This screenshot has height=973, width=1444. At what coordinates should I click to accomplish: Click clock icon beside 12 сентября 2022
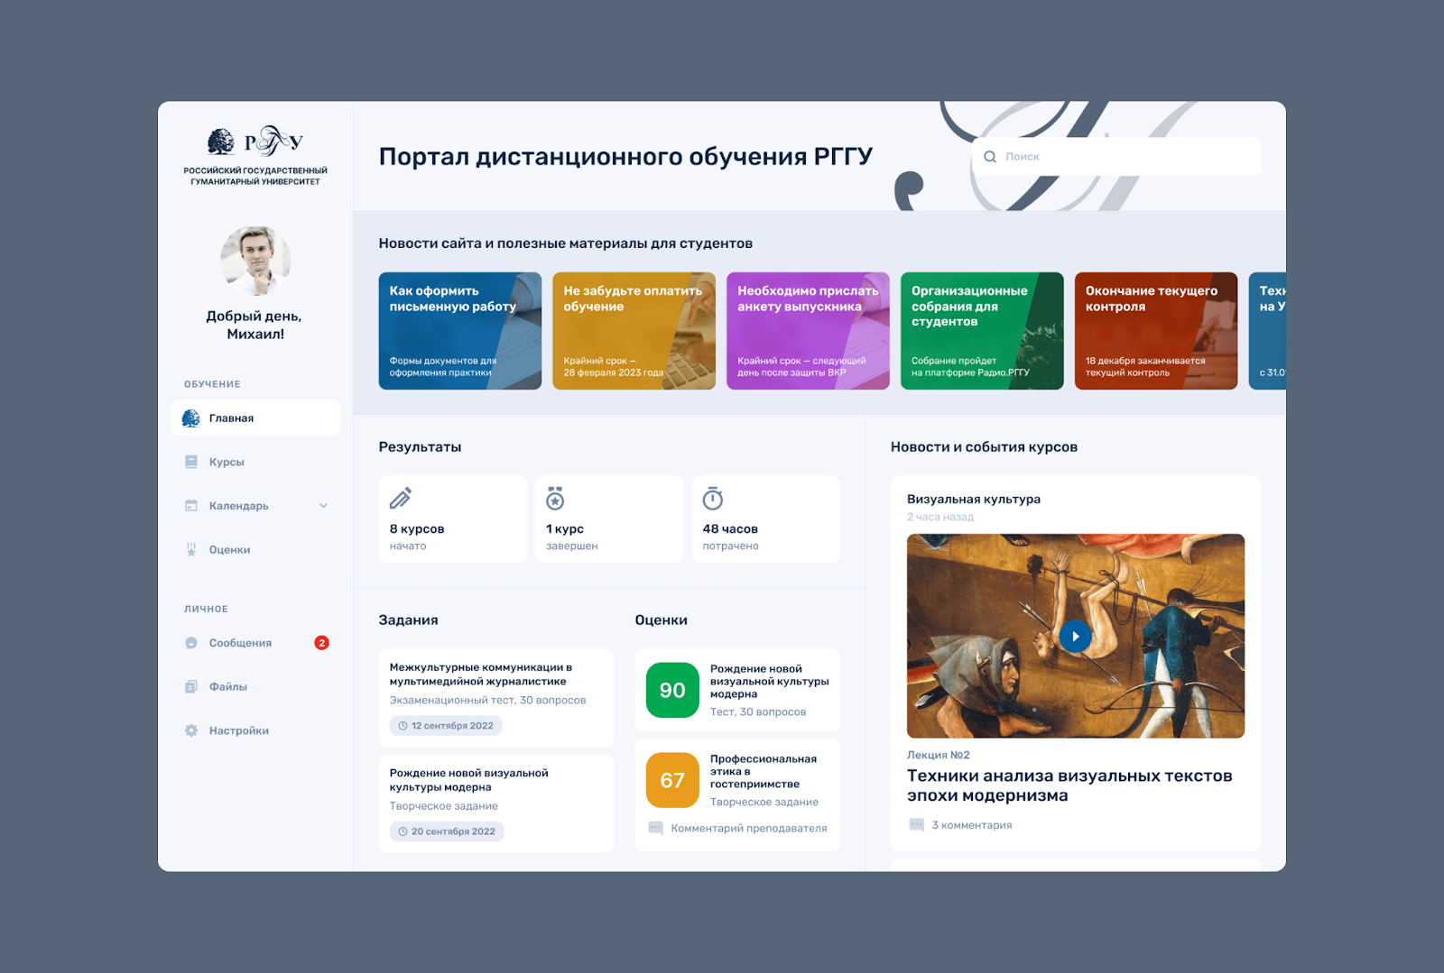[x=403, y=726]
